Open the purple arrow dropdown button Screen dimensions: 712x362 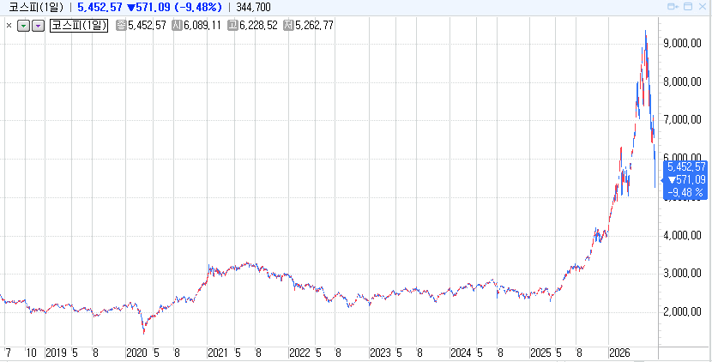38,26
